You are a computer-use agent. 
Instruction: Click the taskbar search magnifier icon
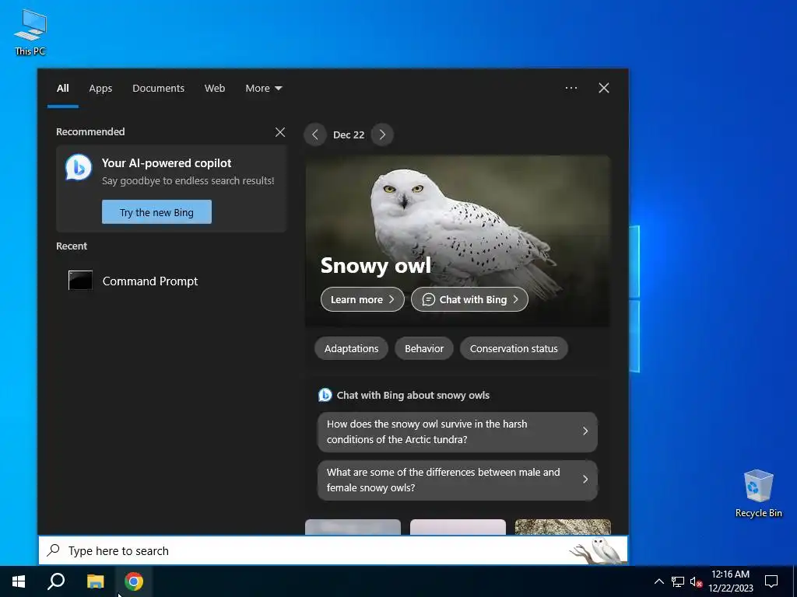coord(56,581)
